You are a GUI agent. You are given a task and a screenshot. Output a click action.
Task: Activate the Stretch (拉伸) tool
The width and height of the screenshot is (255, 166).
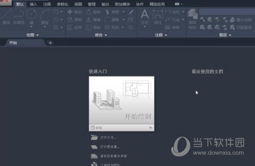(x=75, y=27)
